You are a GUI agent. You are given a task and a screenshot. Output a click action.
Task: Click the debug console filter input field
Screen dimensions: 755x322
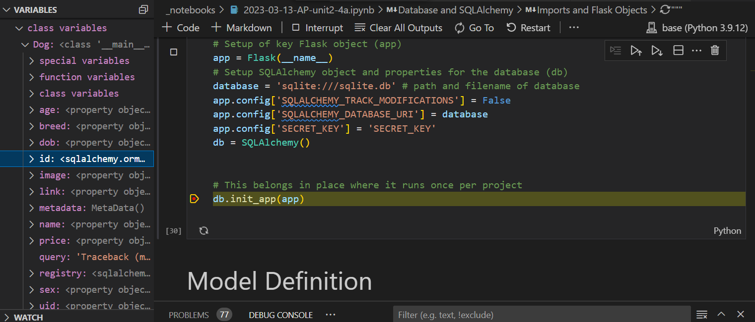click(541, 314)
